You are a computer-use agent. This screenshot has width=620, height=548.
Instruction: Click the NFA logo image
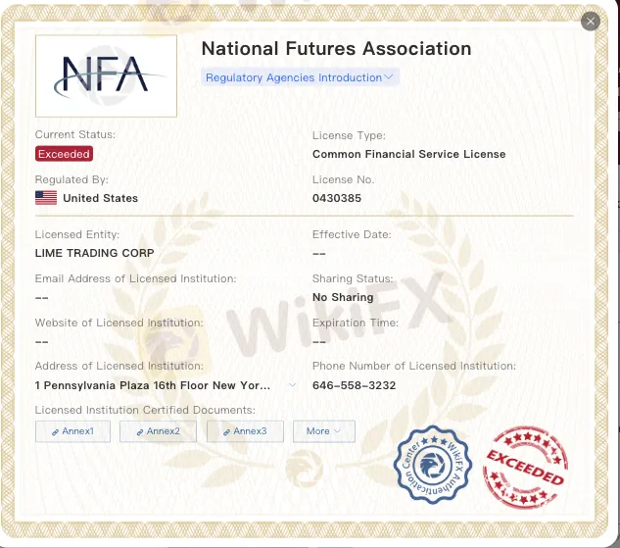coord(106,75)
